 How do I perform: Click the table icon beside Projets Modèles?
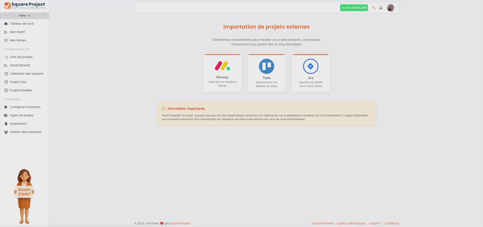coord(6,90)
